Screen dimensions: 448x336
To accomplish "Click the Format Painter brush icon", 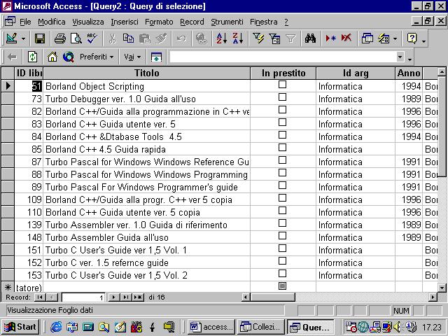I will (x=161, y=38).
